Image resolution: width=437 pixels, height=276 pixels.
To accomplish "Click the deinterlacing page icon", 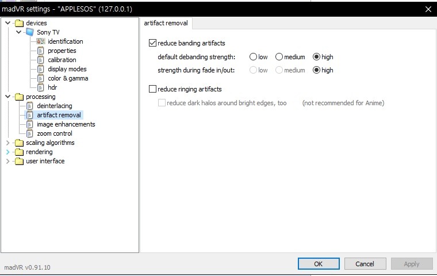I will (x=30, y=106).
